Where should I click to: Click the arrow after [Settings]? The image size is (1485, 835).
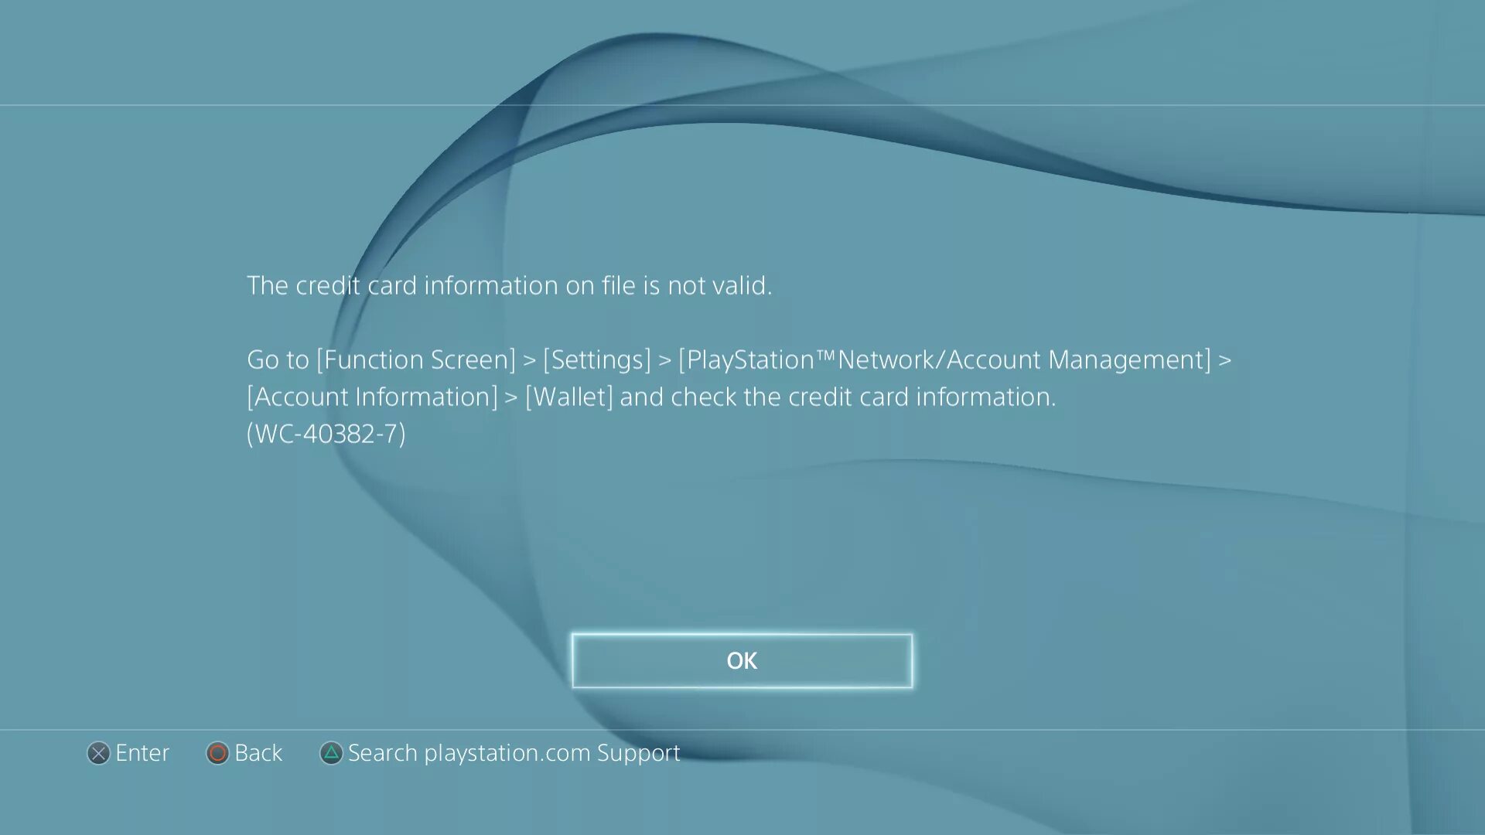coord(664,361)
